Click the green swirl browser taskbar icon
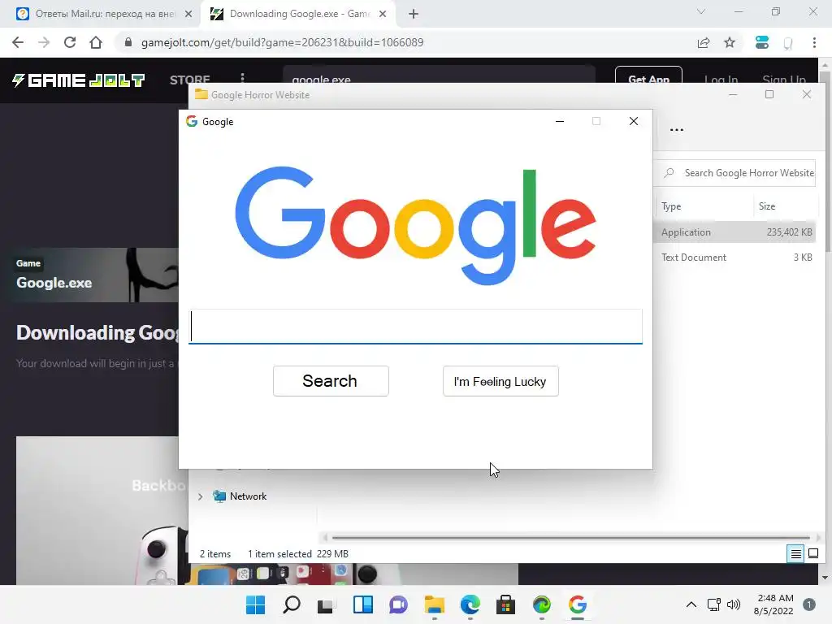Screen dimensions: 832x624 pos(542,604)
